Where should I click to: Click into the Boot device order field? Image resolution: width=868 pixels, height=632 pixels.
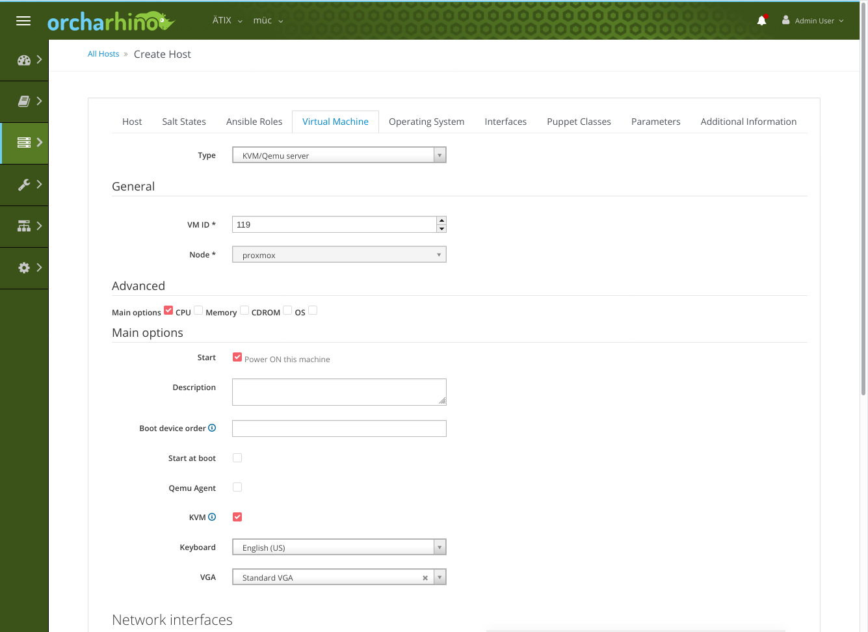(339, 428)
